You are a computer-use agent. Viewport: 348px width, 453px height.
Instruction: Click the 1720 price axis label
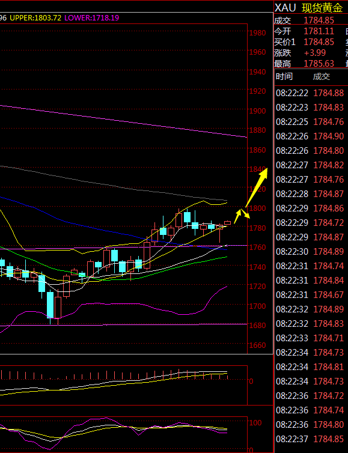257,287
